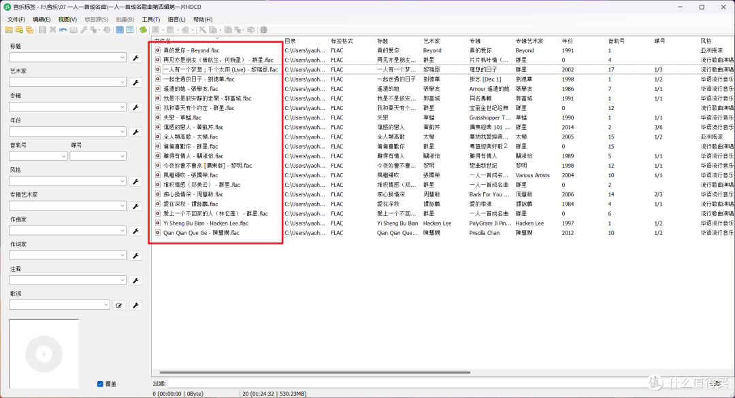Click the wrench button beside 风格 field
This screenshot has height=398, width=735.
(135, 181)
